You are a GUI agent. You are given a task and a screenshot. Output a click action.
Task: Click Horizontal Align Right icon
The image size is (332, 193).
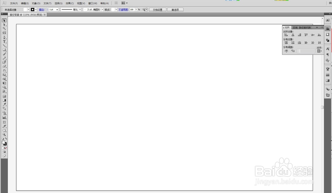pos(299,35)
